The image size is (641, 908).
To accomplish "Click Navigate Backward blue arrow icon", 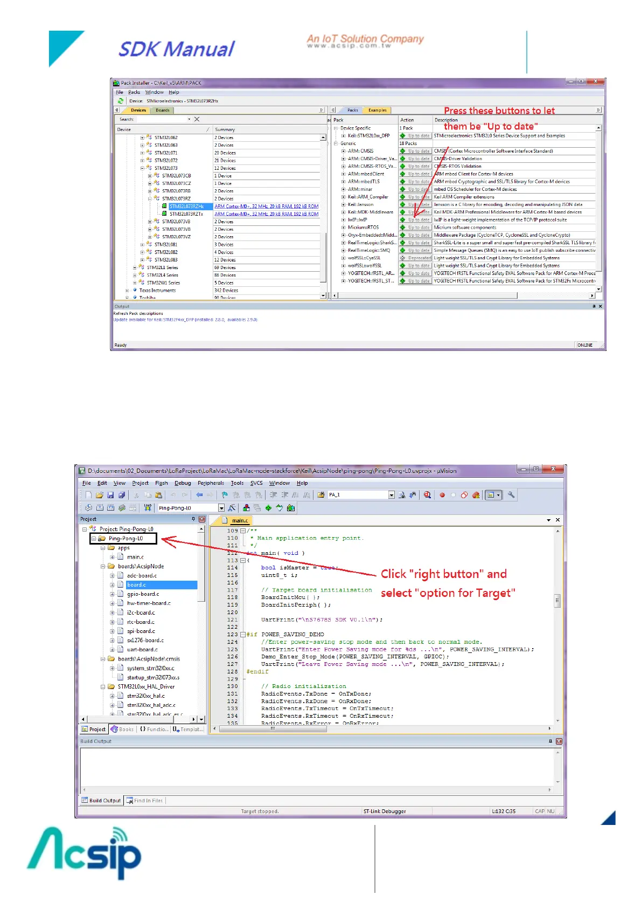I will (x=199, y=494).
